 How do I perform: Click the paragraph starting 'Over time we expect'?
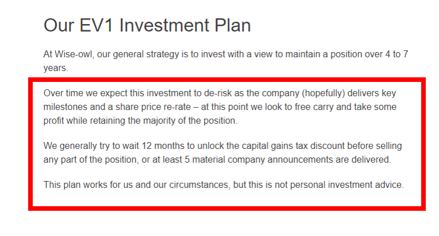pos(219,107)
